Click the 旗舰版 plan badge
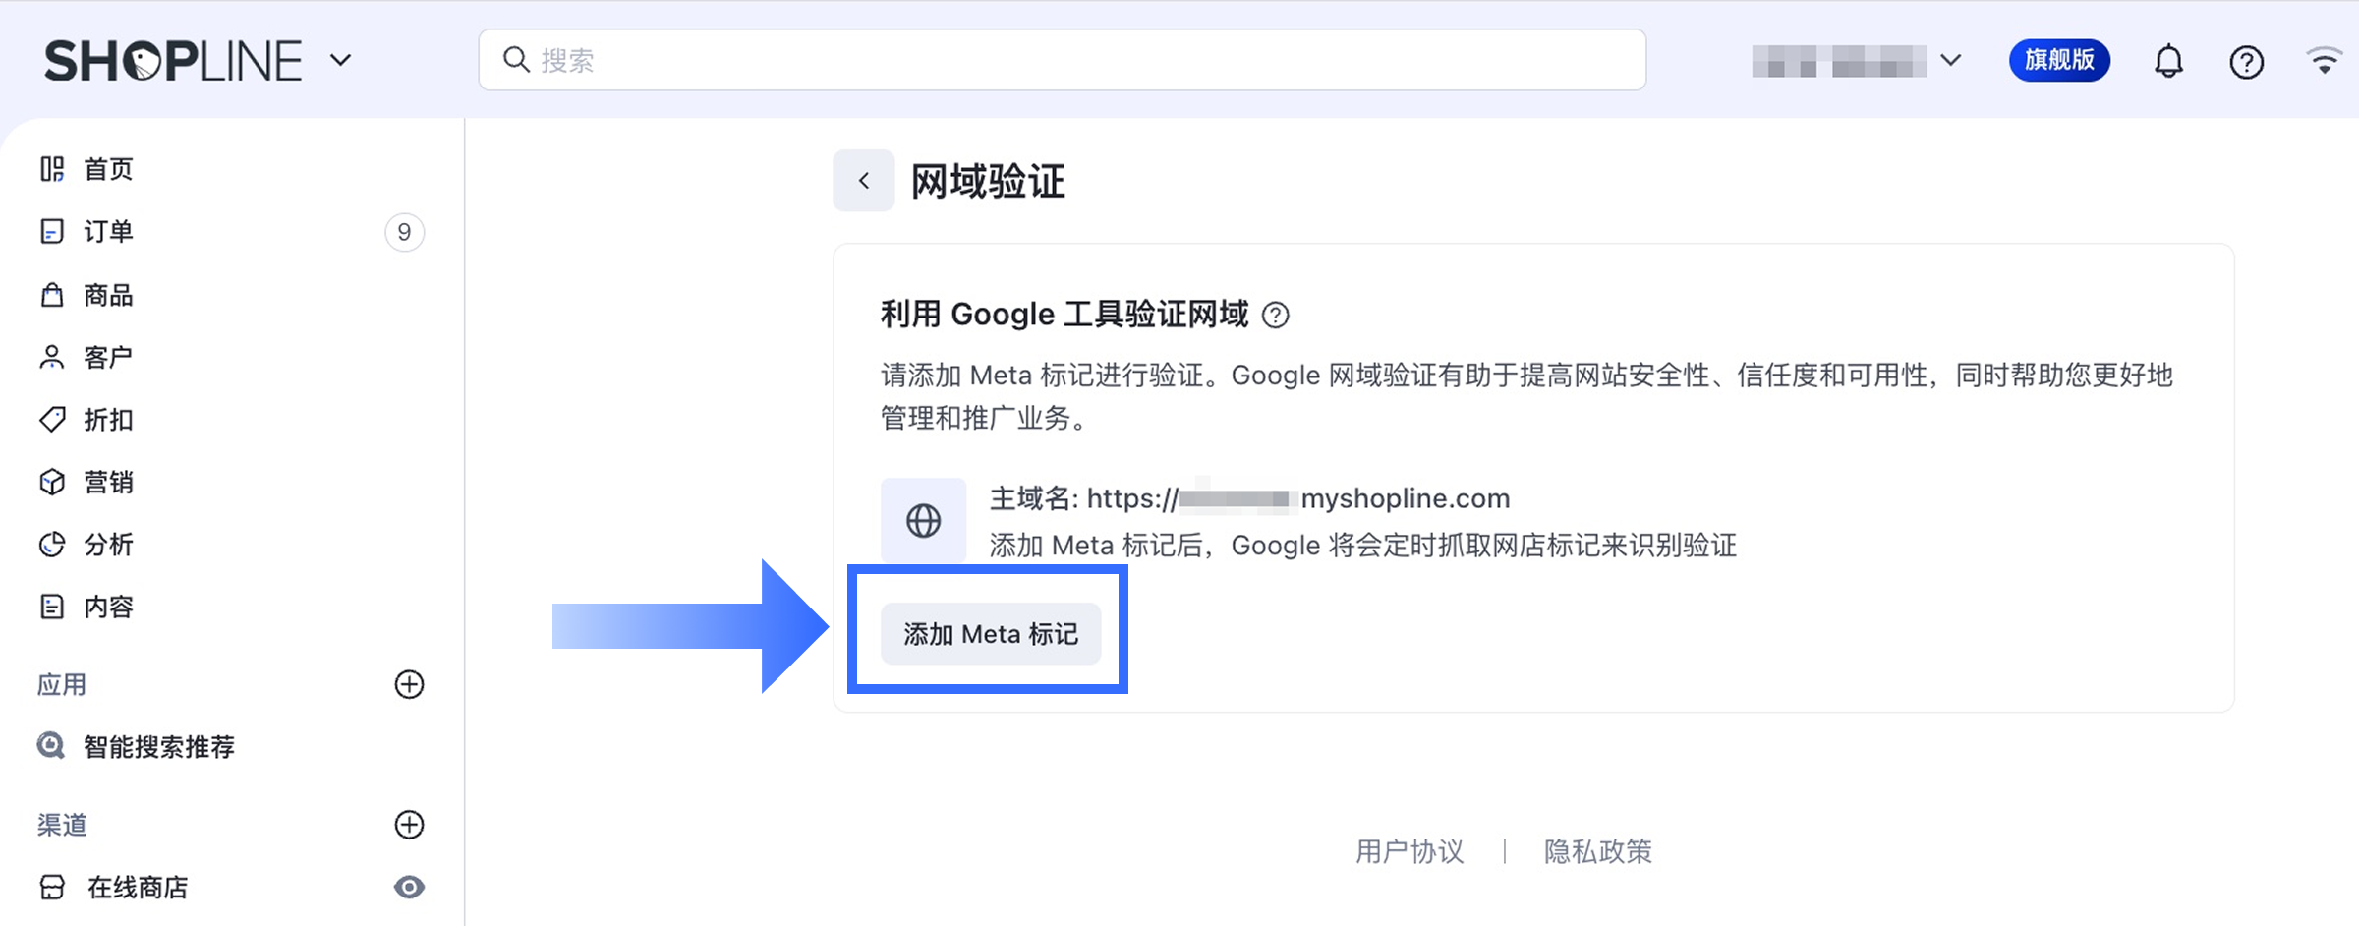Image resolution: width=2359 pixels, height=926 pixels. pyautogui.click(x=2059, y=61)
